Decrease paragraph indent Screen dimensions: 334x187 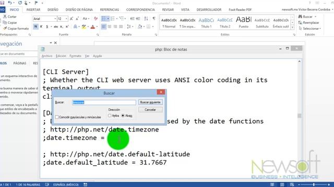click(x=132, y=19)
